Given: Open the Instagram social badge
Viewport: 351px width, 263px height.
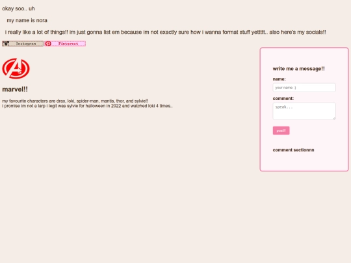Looking at the screenshot, I should [x=23, y=44].
